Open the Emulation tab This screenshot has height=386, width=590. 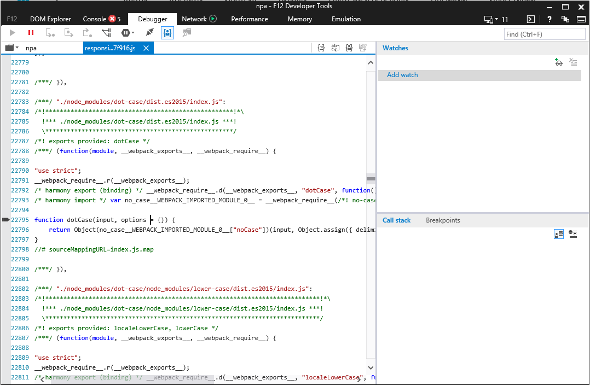346,19
